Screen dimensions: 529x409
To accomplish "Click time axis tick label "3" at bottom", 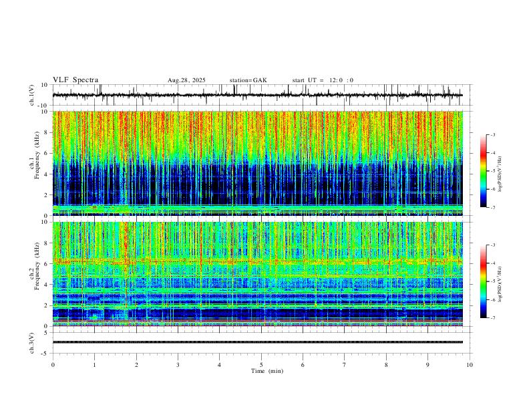I will point(178,365).
